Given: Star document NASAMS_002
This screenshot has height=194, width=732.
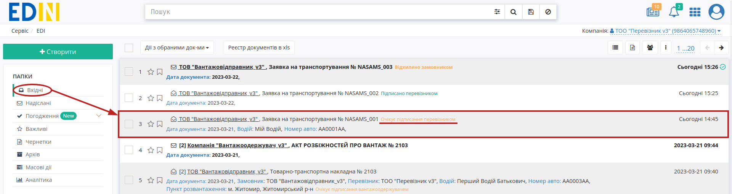Looking at the screenshot, I should click(151, 98).
